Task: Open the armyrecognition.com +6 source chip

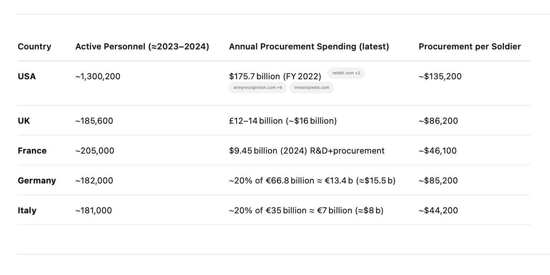Action: tap(258, 87)
